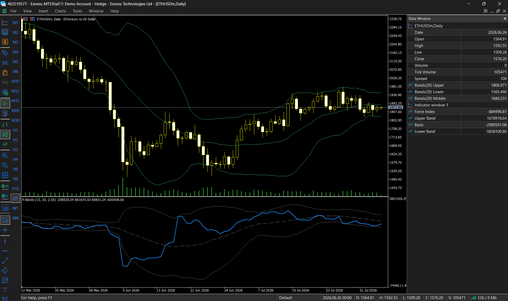Open the Tools menu
508x301 pixels.
pyautogui.click(x=77, y=11)
